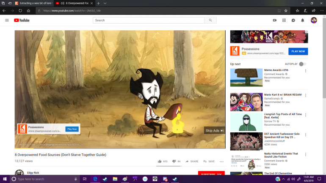Go to YouTube home via logo
The image size is (326, 183).
pos(22,20)
